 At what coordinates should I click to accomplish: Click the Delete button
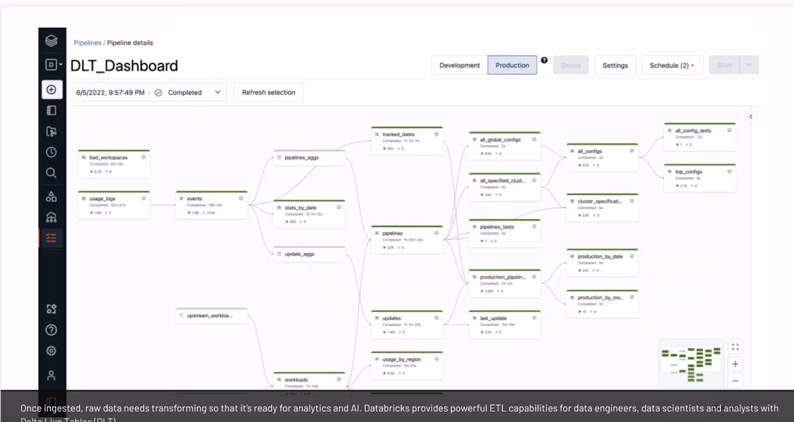click(x=571, y=65)
